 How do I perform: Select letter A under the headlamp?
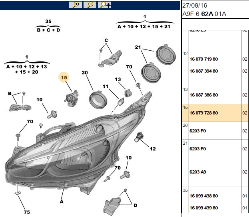[62, 201]
